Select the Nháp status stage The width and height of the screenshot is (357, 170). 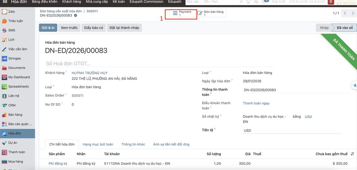324,28
